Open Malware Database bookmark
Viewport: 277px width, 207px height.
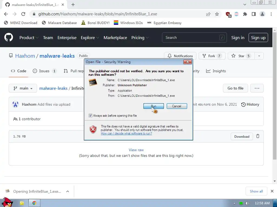tap(59, 23)
